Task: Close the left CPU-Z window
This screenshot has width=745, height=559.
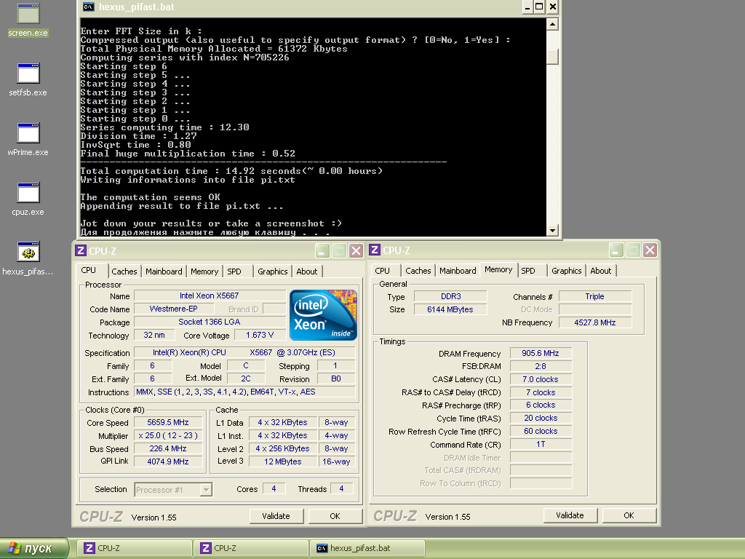Action: pos(356,250)
